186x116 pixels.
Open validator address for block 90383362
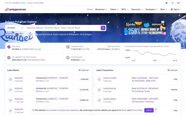pyautogui.click(x=57, y=78)
